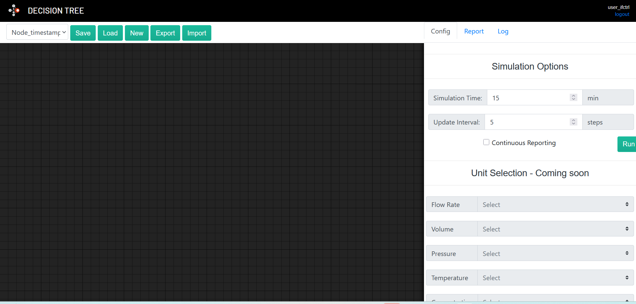Viewport: 636px width, 304px height.
Task: Click the Import button
Action: pyautogui.click(x=197, y=33)
